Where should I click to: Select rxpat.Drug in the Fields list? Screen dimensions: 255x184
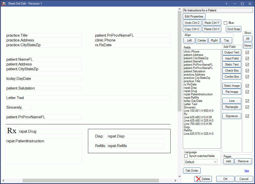pos(190,91)
